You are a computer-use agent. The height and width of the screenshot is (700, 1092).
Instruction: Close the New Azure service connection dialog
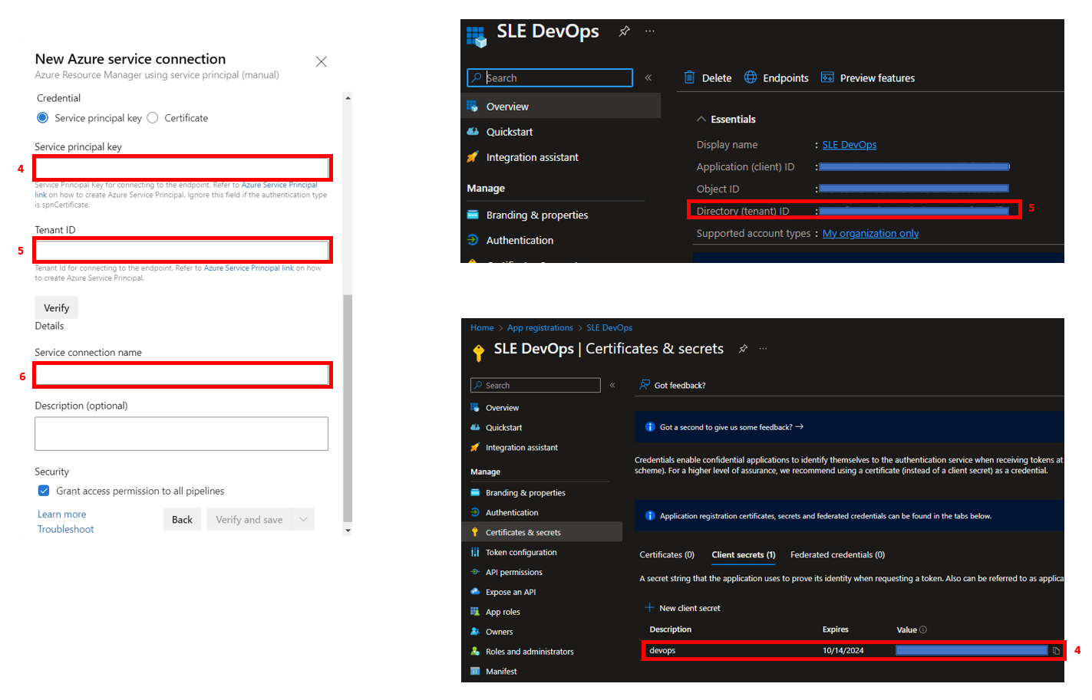pyautogui.click(x=322, y=61)
